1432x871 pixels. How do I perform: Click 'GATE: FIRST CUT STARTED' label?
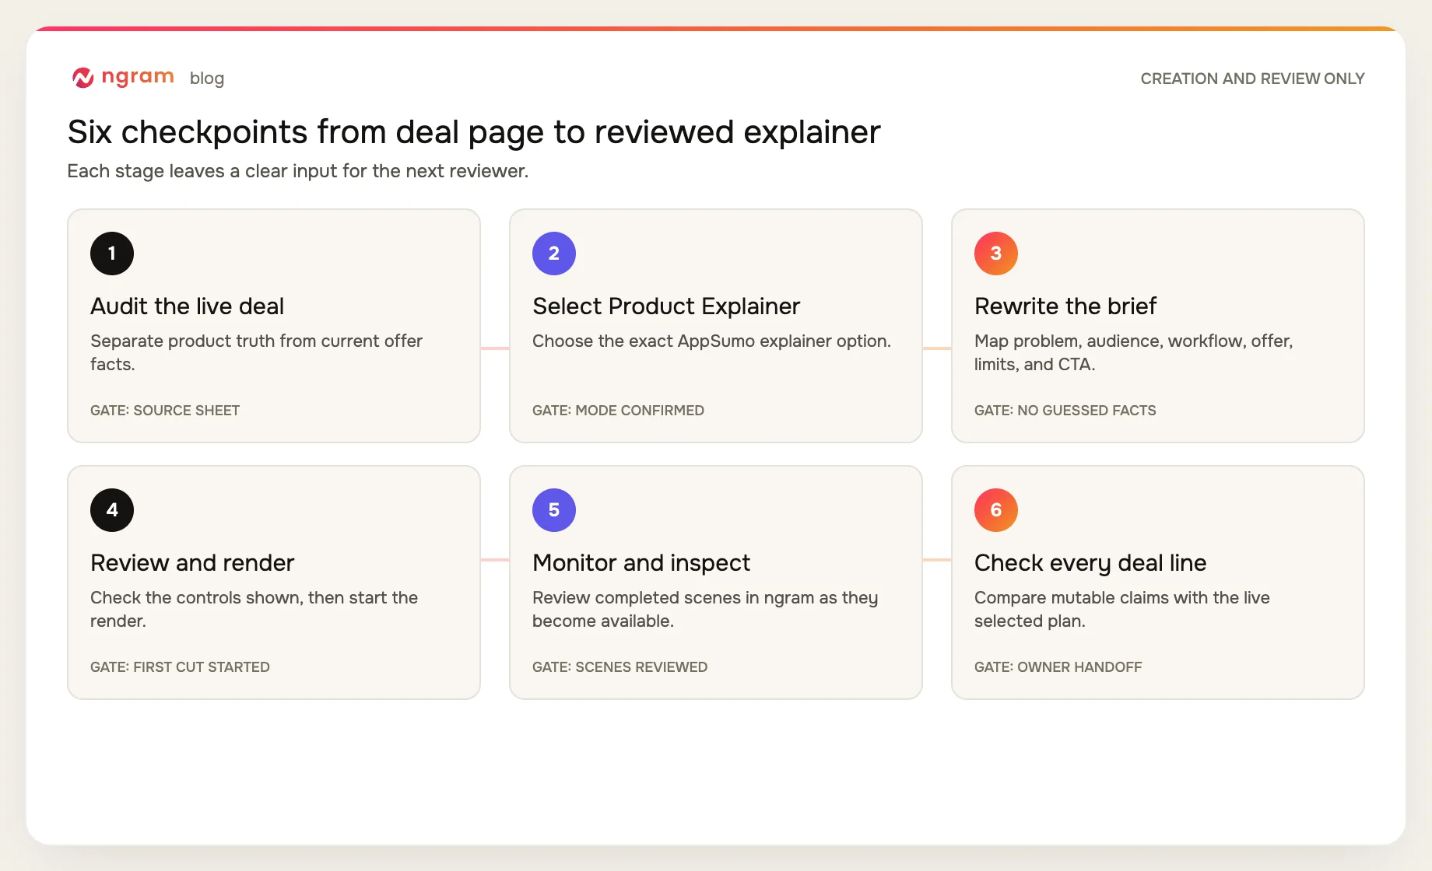180,667
